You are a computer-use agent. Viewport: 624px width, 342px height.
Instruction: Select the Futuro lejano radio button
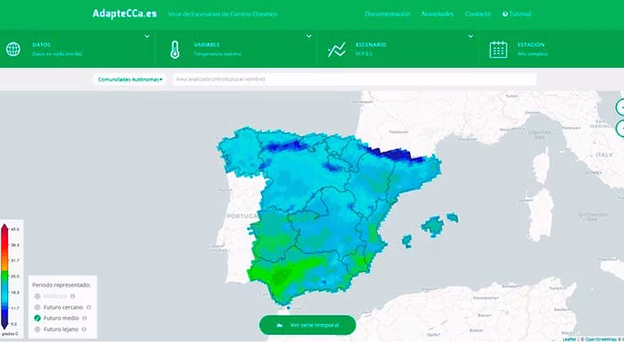(x=37, y=330)
